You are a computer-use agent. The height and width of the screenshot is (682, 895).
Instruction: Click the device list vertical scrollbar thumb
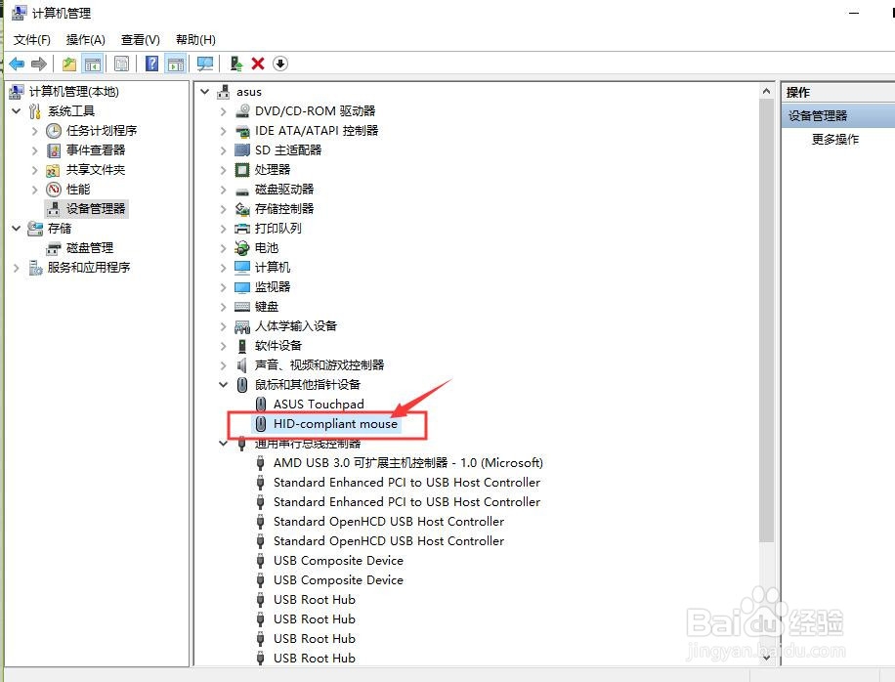766,320
